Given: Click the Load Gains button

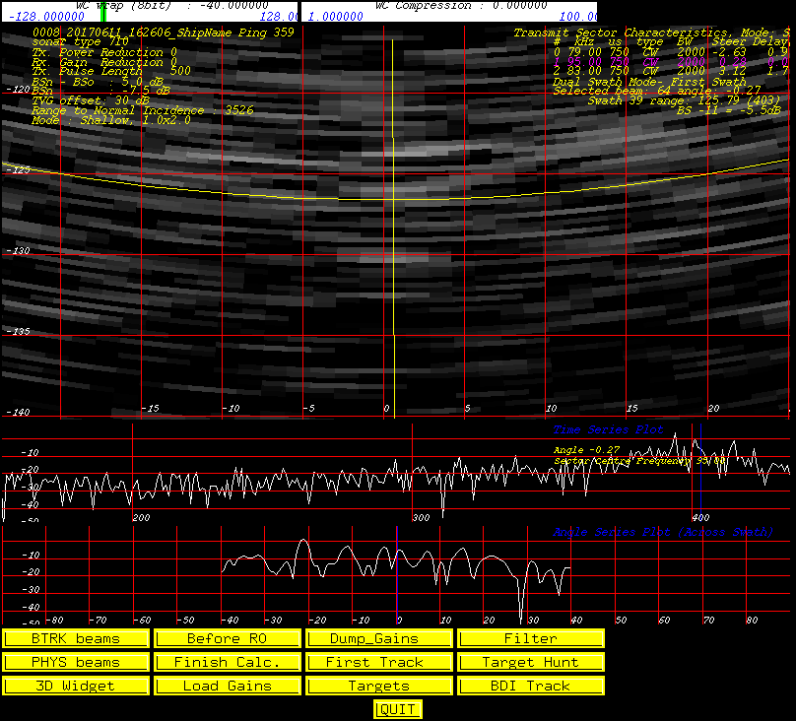Looking at the screenshot, I should tap(228, 686).
